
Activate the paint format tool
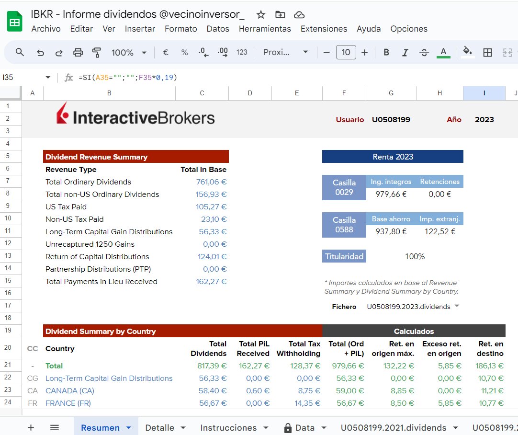96,52
